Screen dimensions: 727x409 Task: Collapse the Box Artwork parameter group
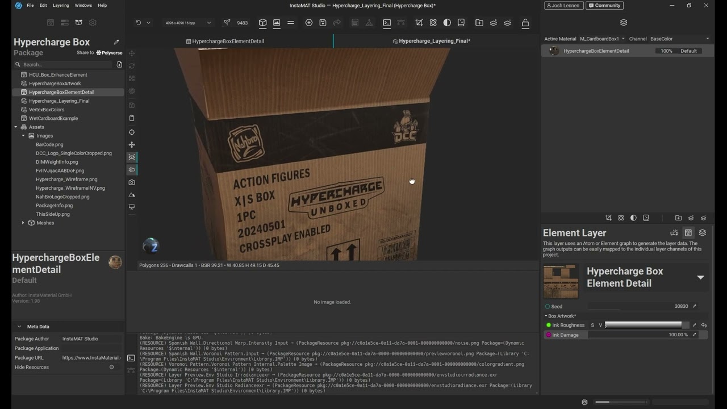coord(546,316)
